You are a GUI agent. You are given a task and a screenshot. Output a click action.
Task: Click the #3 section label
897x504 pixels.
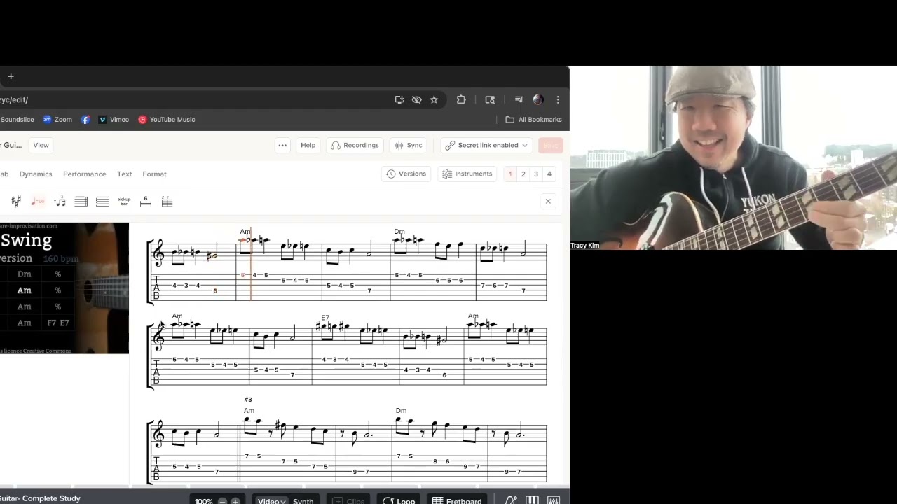point(248,400)
